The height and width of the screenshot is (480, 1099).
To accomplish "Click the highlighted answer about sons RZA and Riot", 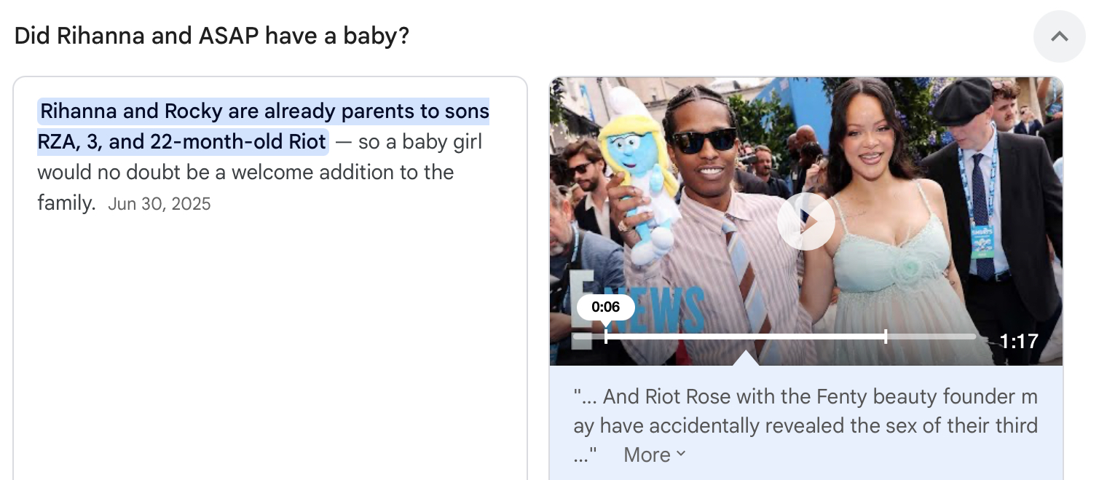I will (263, 126).
